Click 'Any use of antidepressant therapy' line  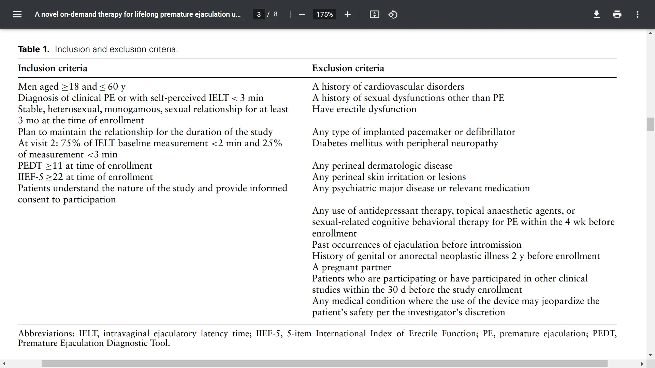[443, 211]
